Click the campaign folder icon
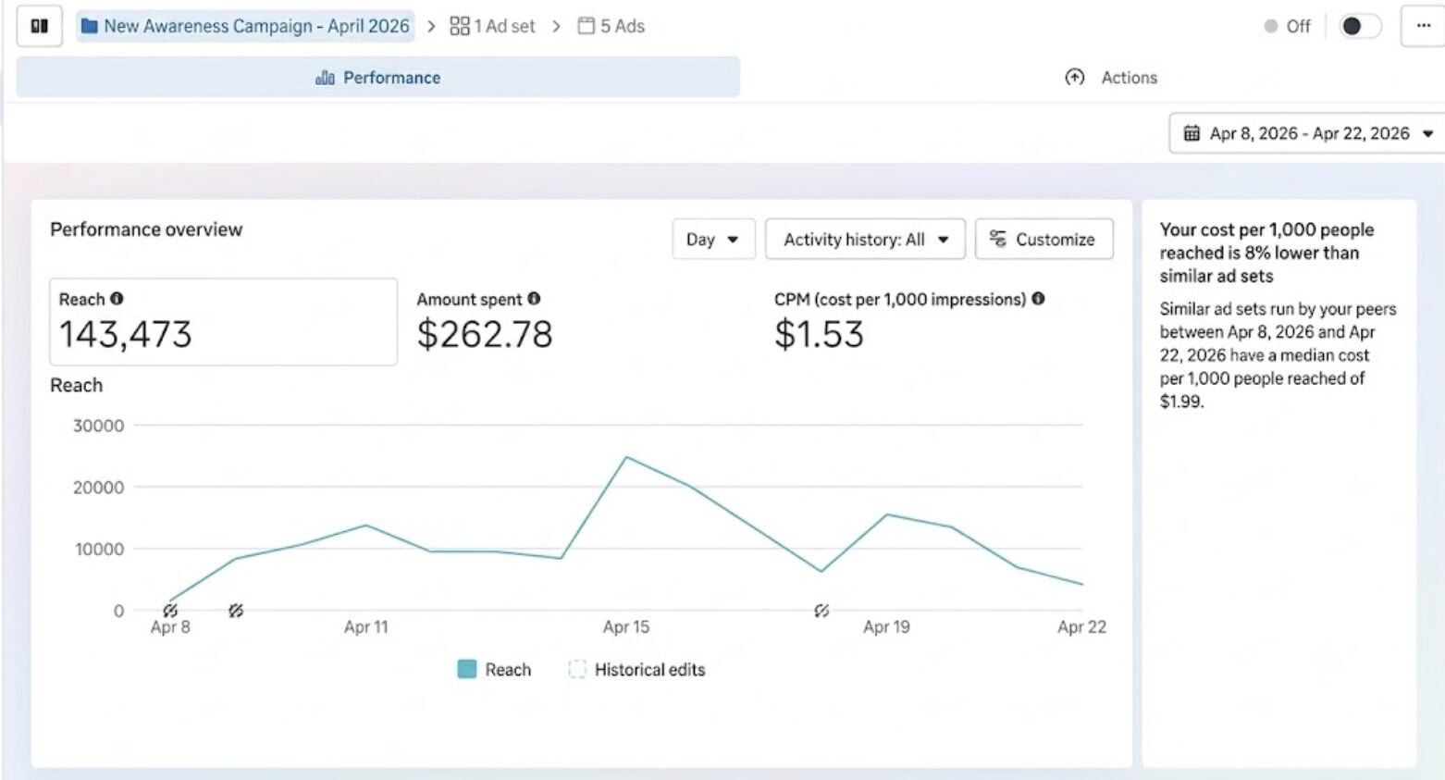The image size is (1445, 780). (90, 26)
